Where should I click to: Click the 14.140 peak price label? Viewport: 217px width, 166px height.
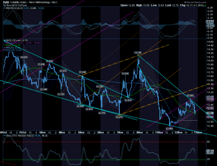[138, 53]
